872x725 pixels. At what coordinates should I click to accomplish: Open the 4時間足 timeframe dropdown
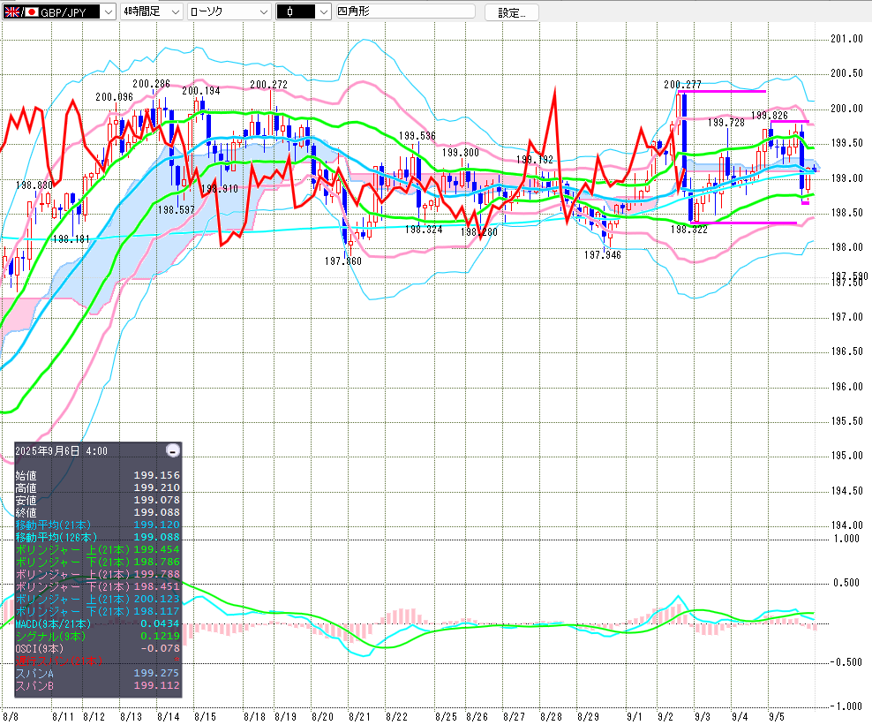point(151,11)
